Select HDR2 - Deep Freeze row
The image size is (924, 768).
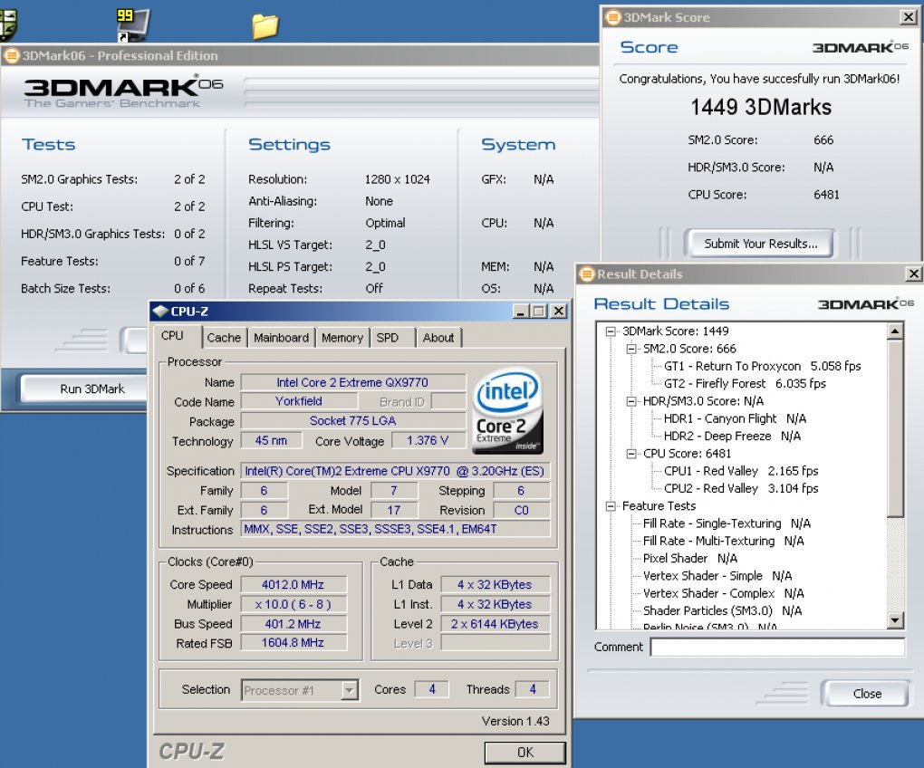(x=731, y=436)
